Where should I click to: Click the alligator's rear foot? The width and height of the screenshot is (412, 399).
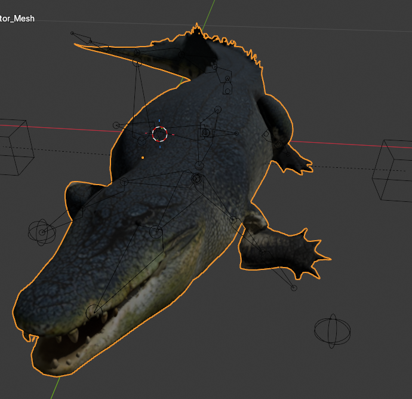296,163
